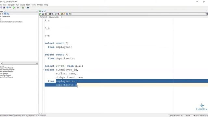Click the dark blue icon after the SQL Worksheet dropdown
This screenshot has height=117, width=208.
[x=28, y=7]
